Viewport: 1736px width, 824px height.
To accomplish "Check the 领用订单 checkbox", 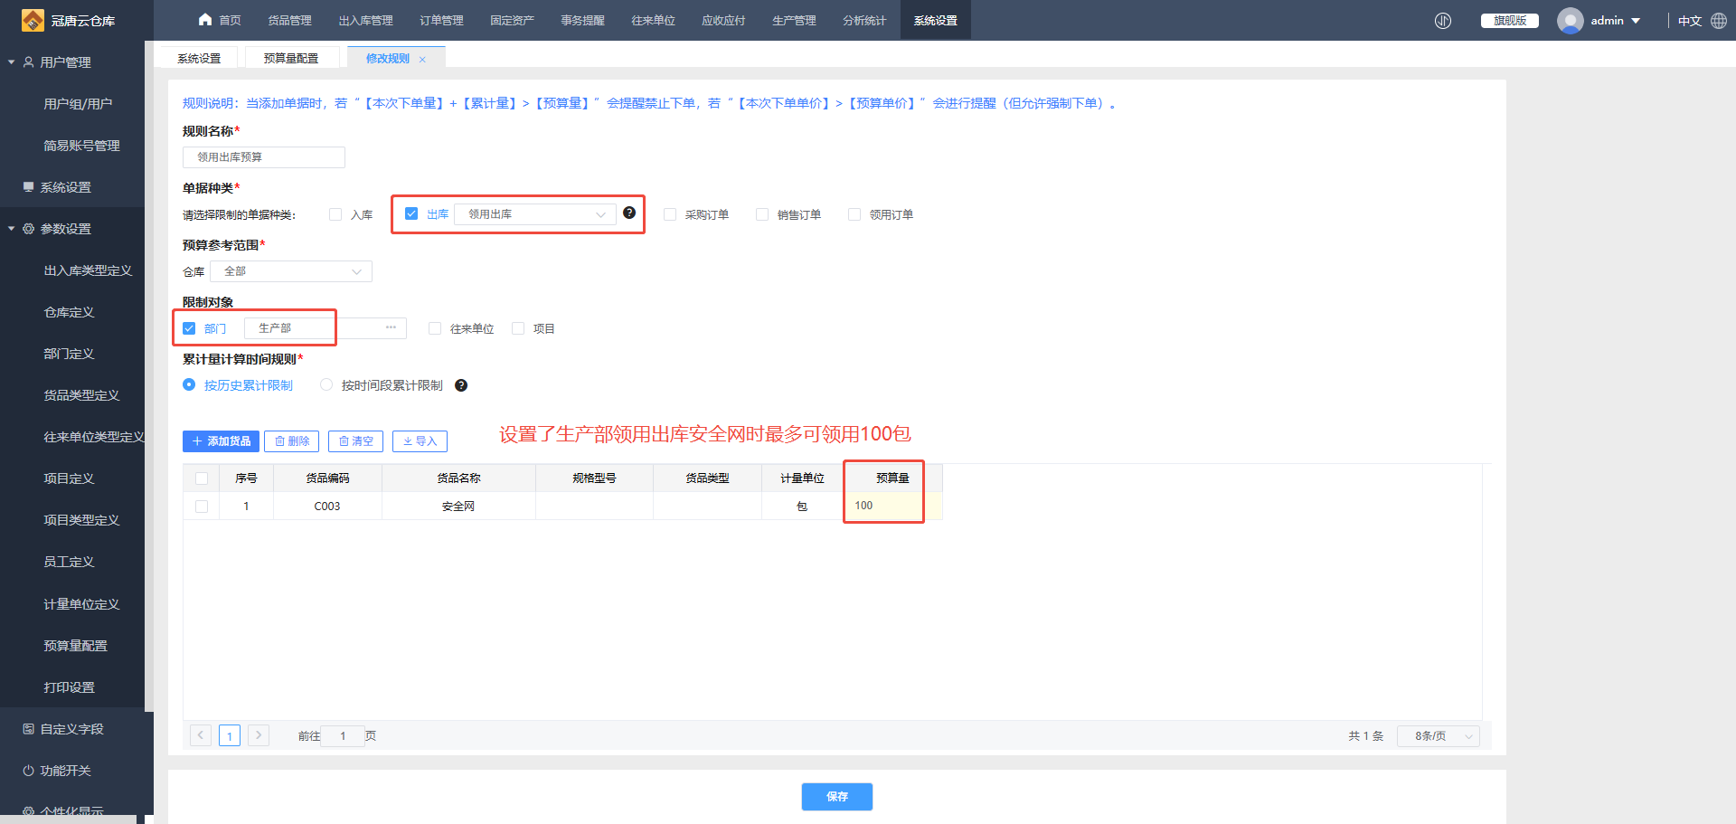I will pyautogui.click(x=854, y=214).
